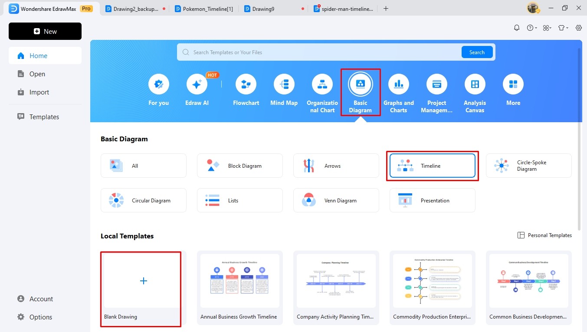This screenshot has height=332, width=587.
Task: Select the Analysis Canvas category icon
Action: pyautogui.click(x=475, y=84)
